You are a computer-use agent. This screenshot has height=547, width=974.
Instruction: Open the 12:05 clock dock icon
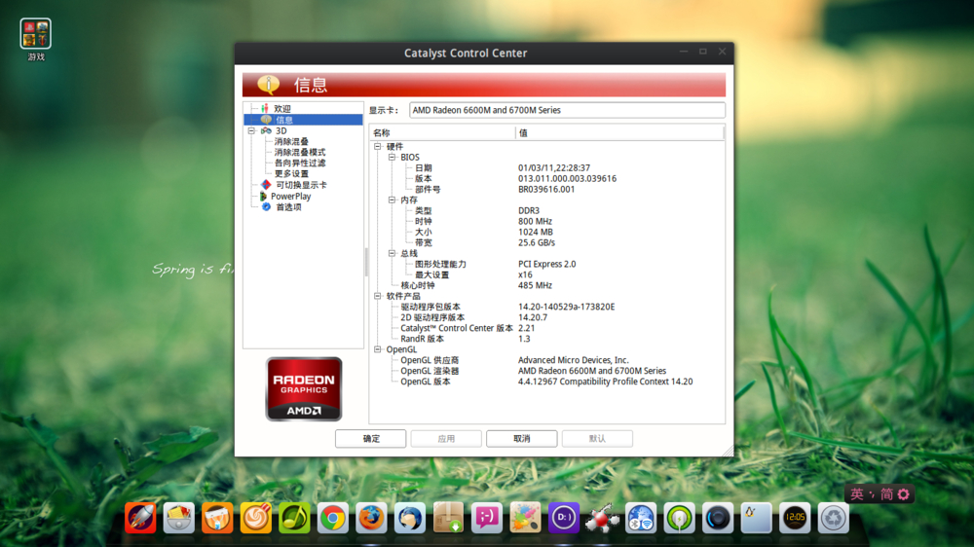tap(795, 518)
